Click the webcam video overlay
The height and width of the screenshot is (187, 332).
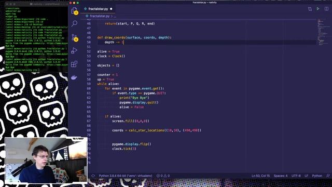coord(46,161)
